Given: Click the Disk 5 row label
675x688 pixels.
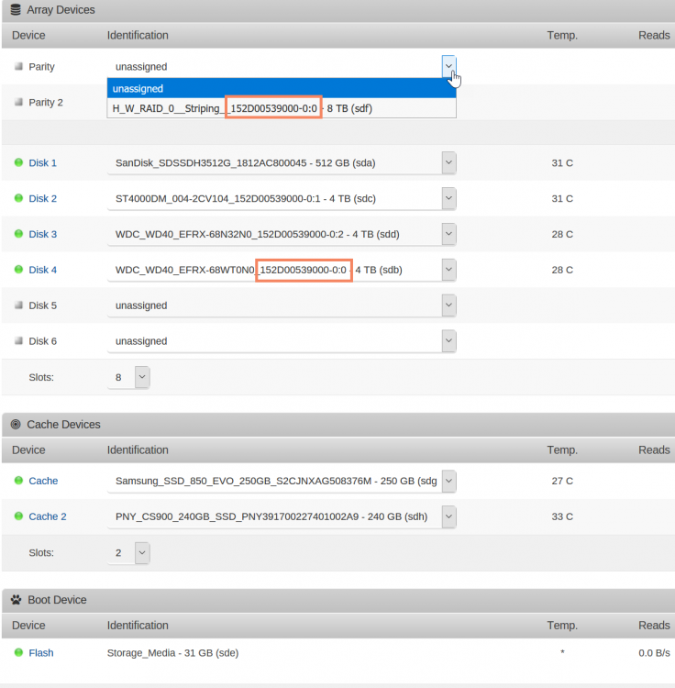Looking at the screenshot, I should 42,305.
